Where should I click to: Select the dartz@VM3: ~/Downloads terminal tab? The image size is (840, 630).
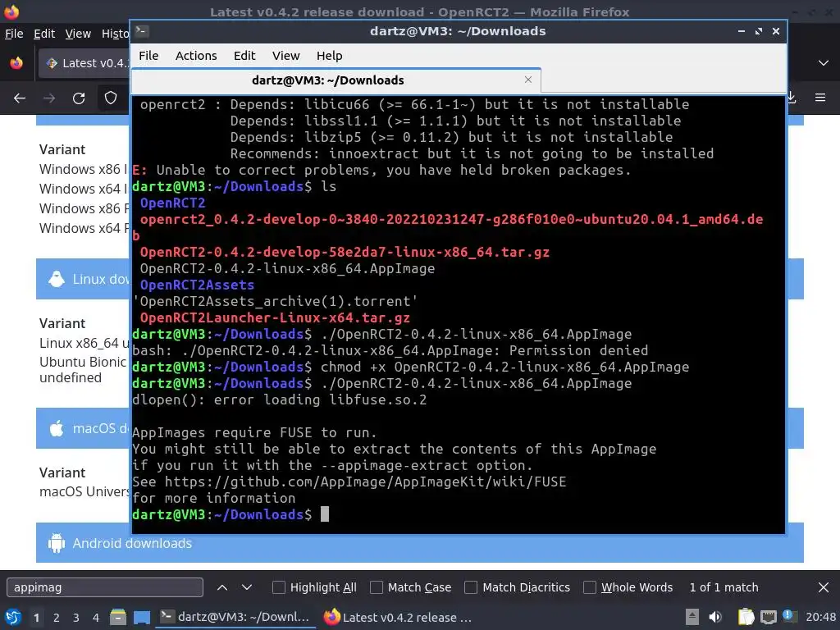336,80
